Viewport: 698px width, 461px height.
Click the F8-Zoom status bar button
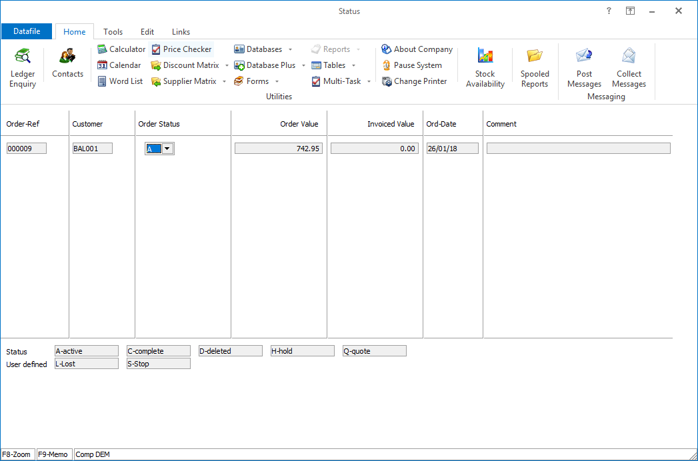[18, 454]
